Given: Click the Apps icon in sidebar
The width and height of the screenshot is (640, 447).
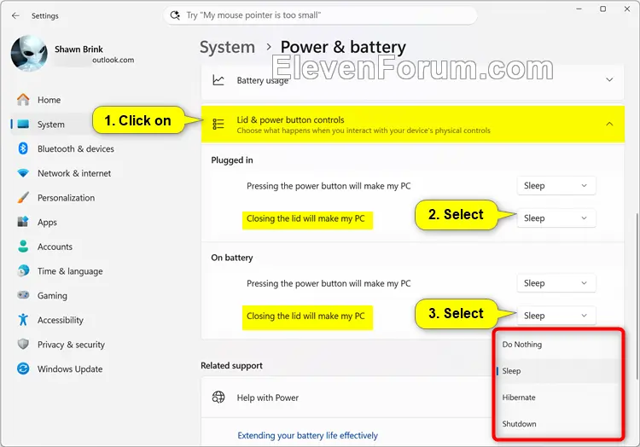Looking at the screenshot, I should point(23,222).
